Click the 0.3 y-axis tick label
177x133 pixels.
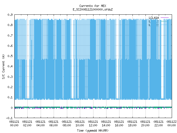click(10, 77)
